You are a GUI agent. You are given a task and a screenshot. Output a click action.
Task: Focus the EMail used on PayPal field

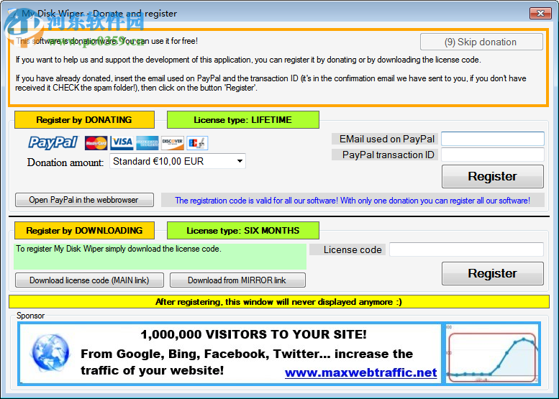(493, 139)
